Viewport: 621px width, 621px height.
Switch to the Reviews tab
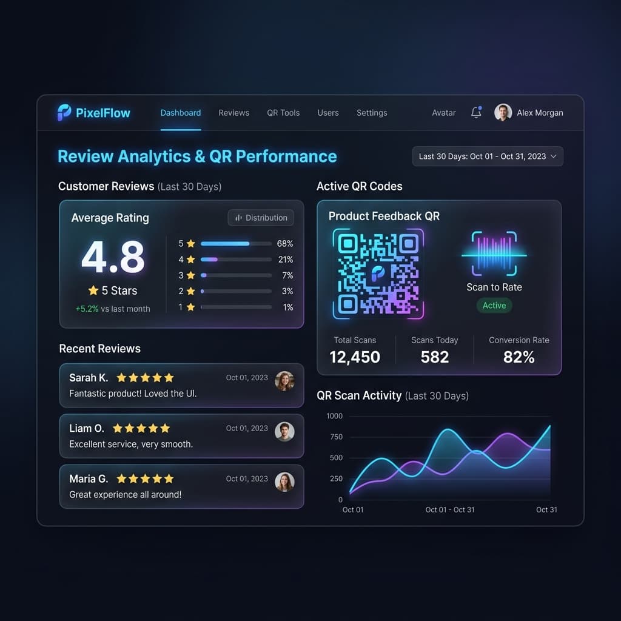(233, 113)
